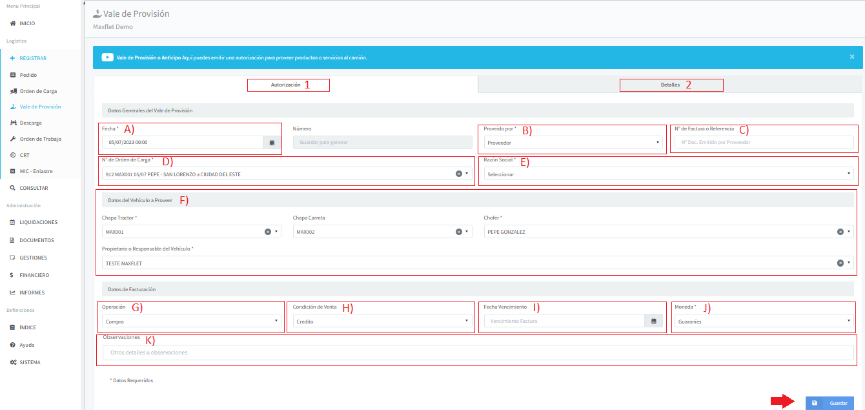865x410 pixels.
Task: Clear the Chofer PEPE GONZALEZ selection
Action: 840,232
